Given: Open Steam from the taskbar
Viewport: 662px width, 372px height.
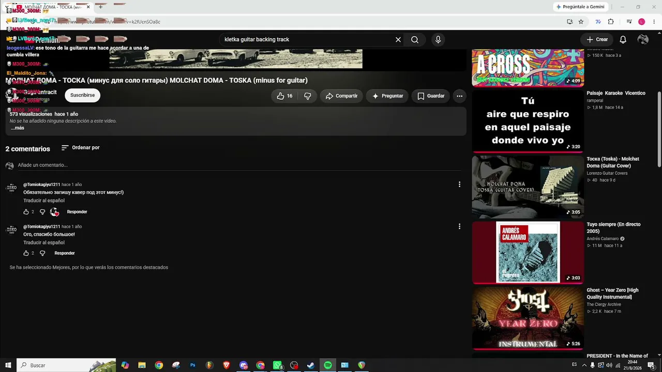Looking at the screenshot, I should 311,365.
